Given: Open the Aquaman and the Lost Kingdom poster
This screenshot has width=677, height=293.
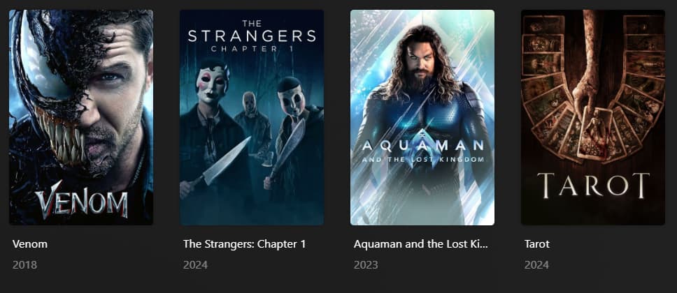Looking at the screenshot, I should coord(422,117).
